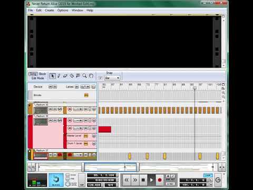Click the Play transport button
Viewport: 253px width, 190px height.
tap(151, 180)
